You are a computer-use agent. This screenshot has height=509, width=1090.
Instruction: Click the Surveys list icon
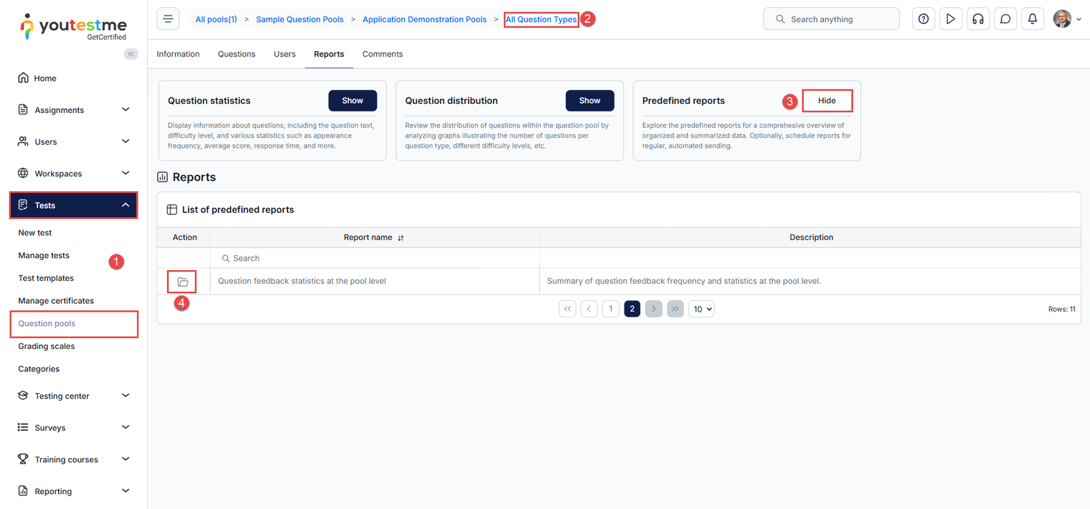23,427
